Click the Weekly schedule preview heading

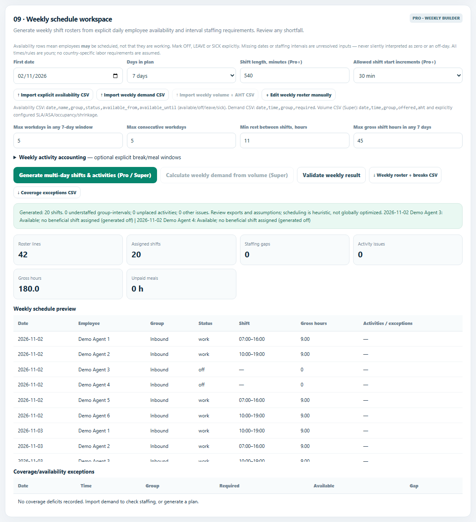coord(45,309)
